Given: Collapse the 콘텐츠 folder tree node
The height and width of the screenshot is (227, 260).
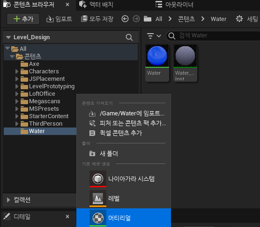Looking at the screenshot, I should pyautogui.click(x=12, y=57).
